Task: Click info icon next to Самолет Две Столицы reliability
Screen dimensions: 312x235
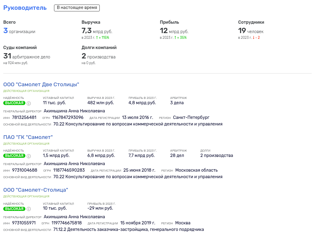Action: pos(29,103)
